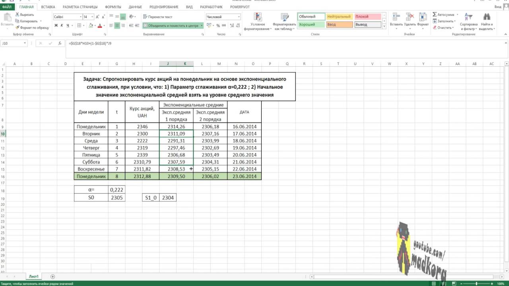The width and height of the screenshot is (509, 286).
Task: Click the zoom slider in the status bar
Action: coord(476,284)
